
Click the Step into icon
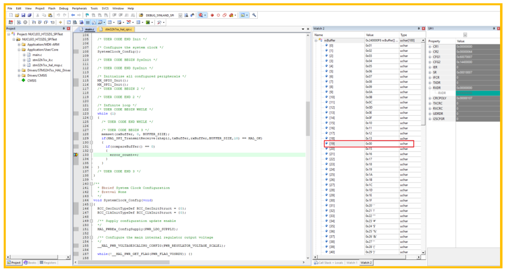tap(33, 22)
